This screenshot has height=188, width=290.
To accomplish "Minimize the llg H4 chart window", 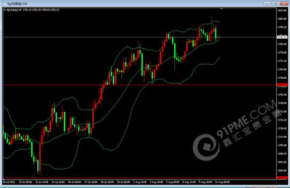I will pyautogui.click(x=267, y=4).
